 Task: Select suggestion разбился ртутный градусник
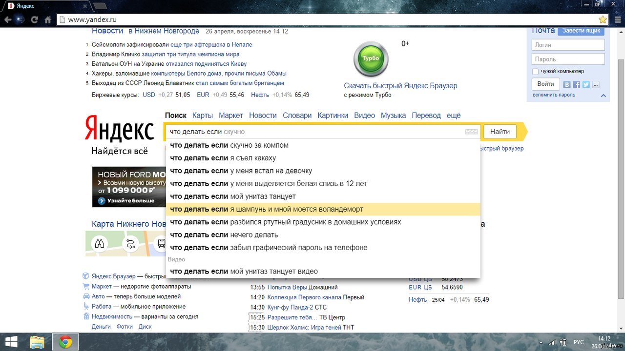[x=323, y=222]
